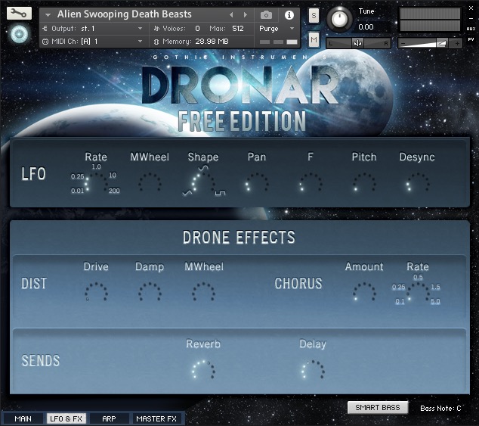Click the DIST Damp knob
Image resolution: width=479 pixels, height=426 pixels.
coord(150,292)
